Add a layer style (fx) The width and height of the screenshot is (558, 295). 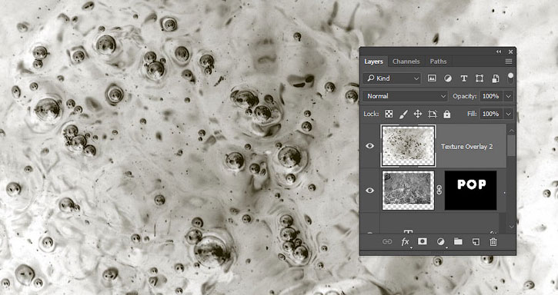[405, 242]
